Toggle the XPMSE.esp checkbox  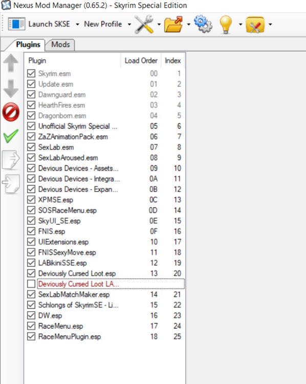pos(31,200)
